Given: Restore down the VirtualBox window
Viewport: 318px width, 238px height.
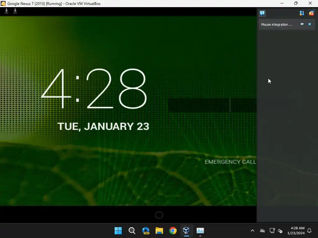Looking at the screenshot, I should pyautogui.click(x=296, y=3).
